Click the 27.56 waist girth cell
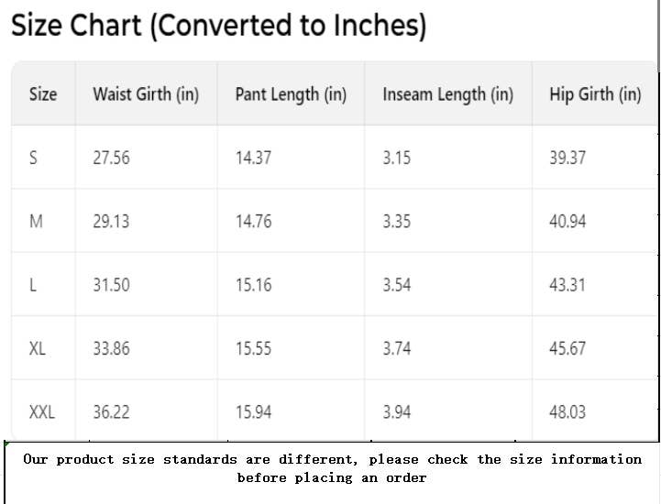 point(111,158)
